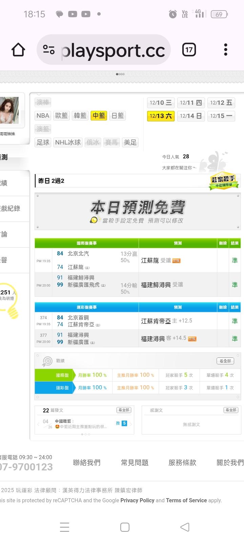Tap the light bulb 明燈 icon
This screenshot has height=544, width=244.
pyautogui.click(x=10, y=301)
